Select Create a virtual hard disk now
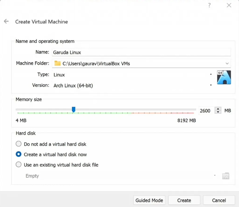239x207 pixels. [51, 154]
